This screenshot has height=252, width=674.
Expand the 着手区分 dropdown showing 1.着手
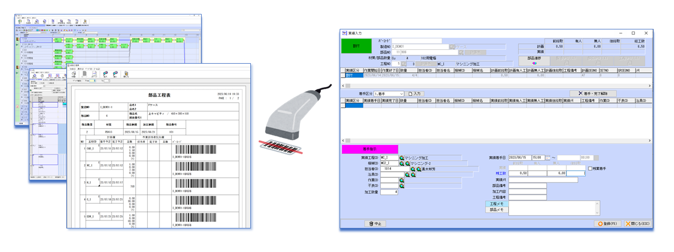coord(402,94)
